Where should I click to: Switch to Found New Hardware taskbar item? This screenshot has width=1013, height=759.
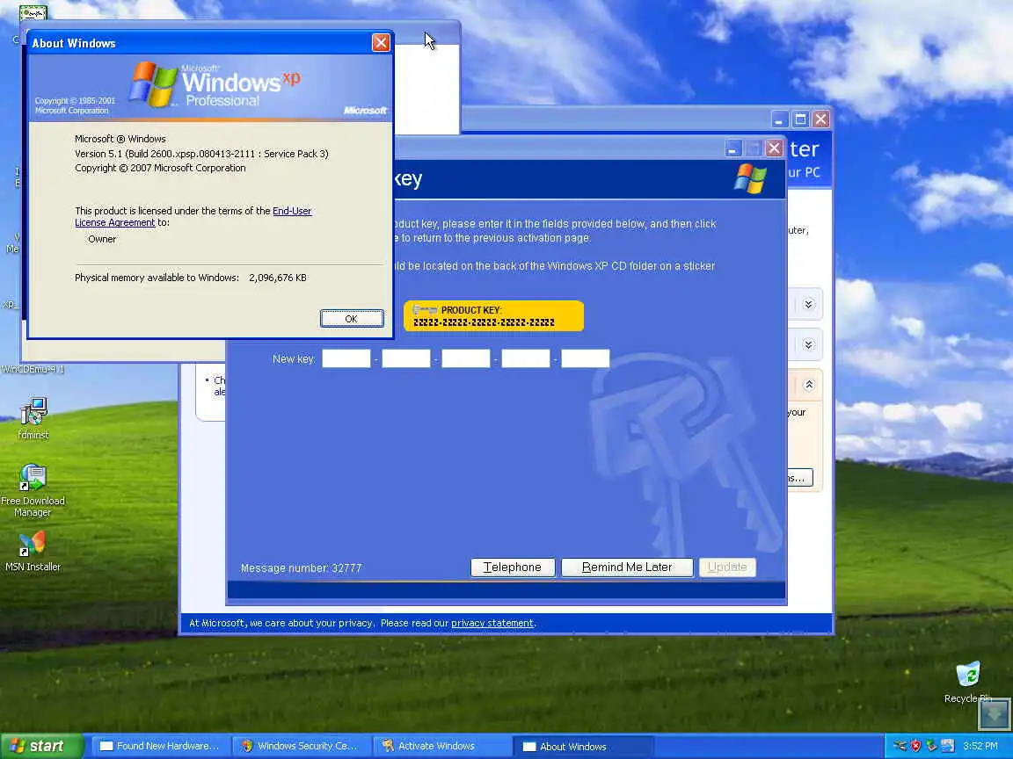click(160, 746)
